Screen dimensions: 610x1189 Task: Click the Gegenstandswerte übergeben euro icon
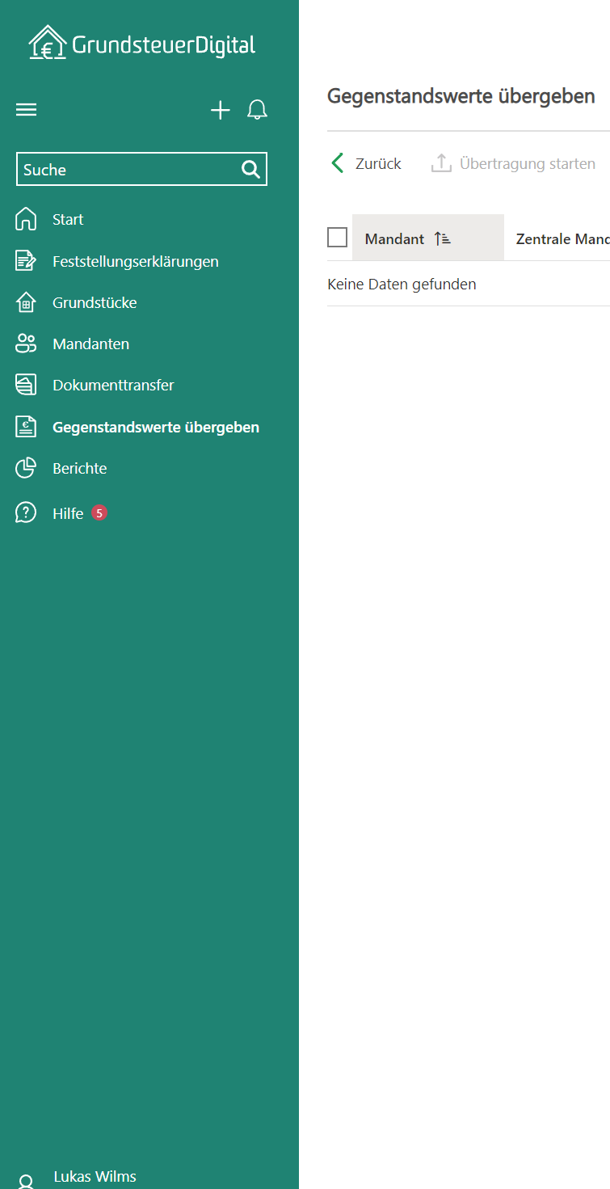pos(27,427)
